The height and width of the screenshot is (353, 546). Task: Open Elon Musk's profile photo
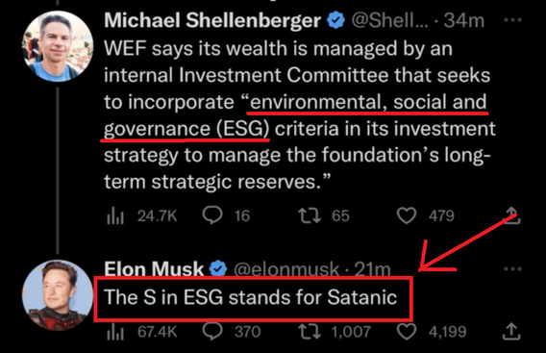pos(58,295)
